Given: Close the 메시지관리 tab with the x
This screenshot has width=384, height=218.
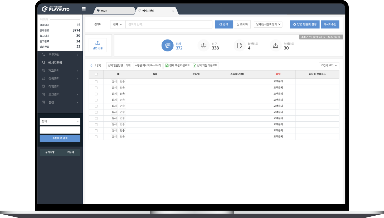Looking at the screenshot, I should click(x=173, y=11).
